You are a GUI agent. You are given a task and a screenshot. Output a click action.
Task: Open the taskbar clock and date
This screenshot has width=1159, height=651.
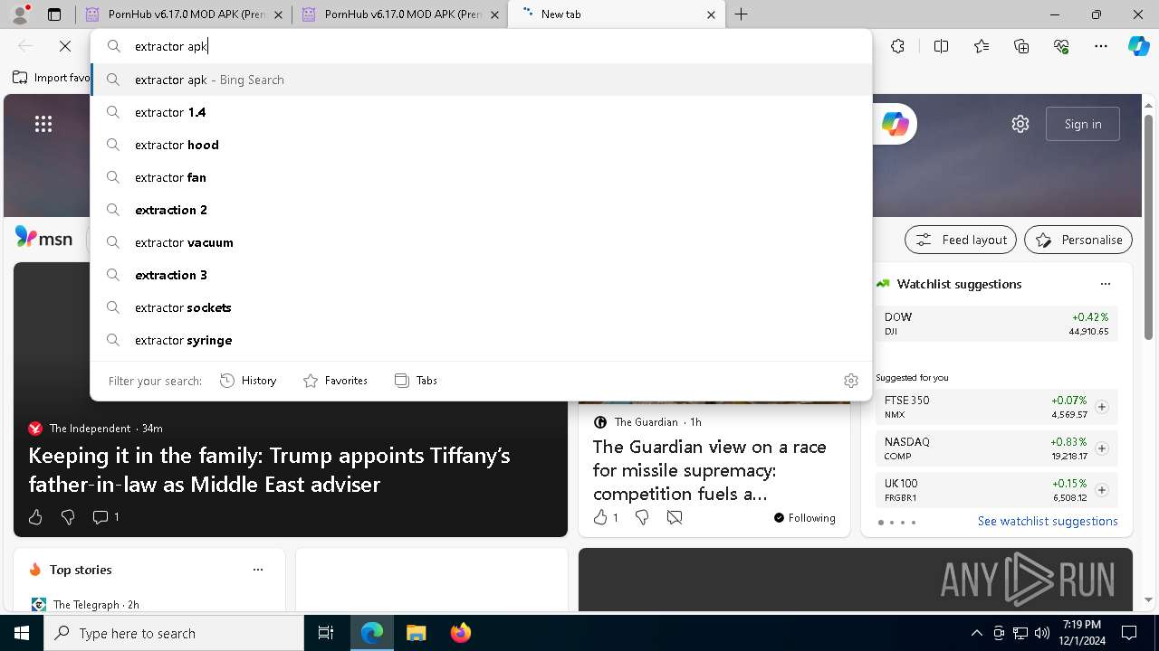[x=1083, y=633]
